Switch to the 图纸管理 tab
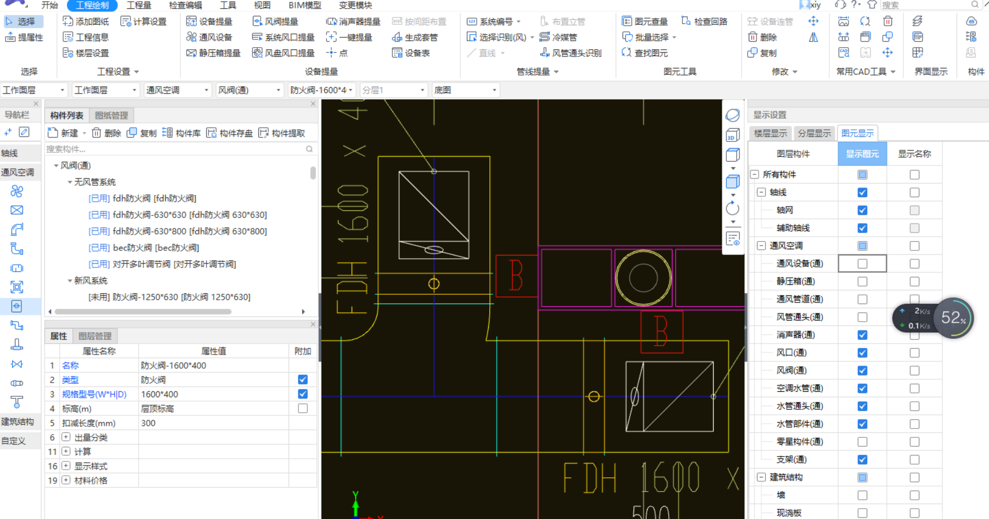This screenshot has height=519, width=989. (x=111, y=116)
